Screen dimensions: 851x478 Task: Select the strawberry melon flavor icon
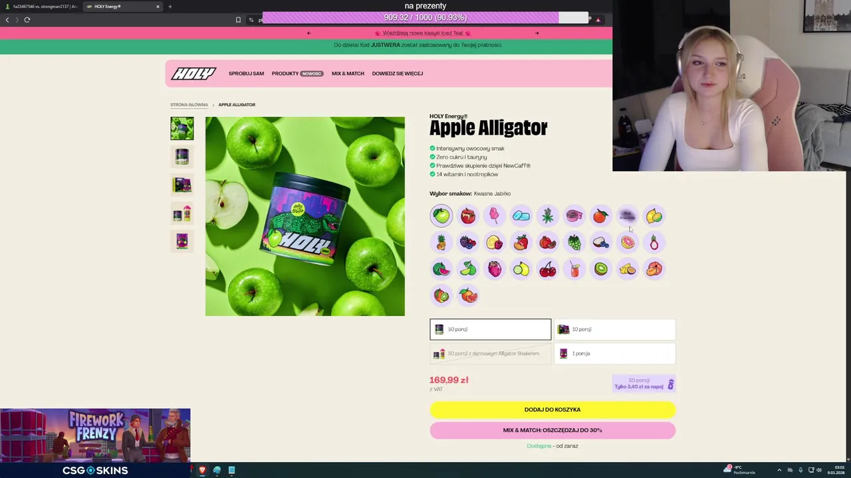point(521,242)
